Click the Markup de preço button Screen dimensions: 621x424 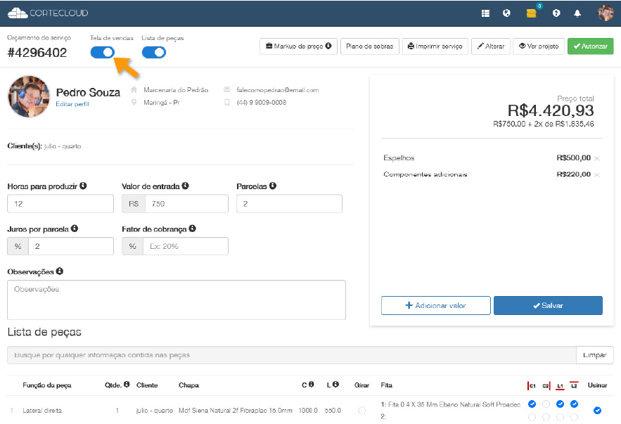point(298,46)
